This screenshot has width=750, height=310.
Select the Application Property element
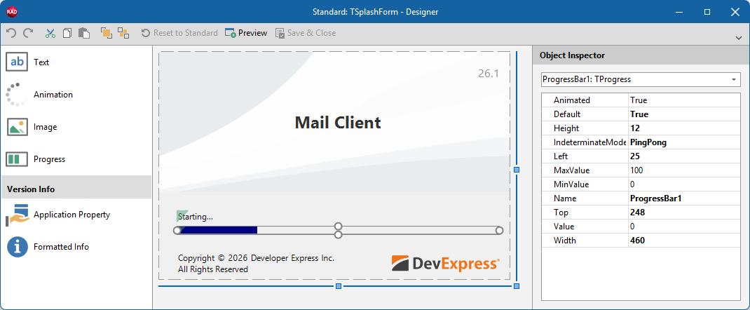[x=17, y=215]
